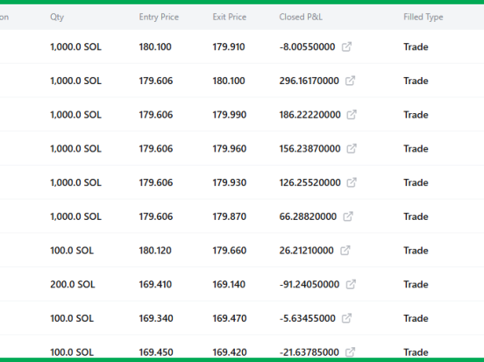Open share icon beside 156.23870000
This screenshot has height=362, width=484.
click(352, 148)
